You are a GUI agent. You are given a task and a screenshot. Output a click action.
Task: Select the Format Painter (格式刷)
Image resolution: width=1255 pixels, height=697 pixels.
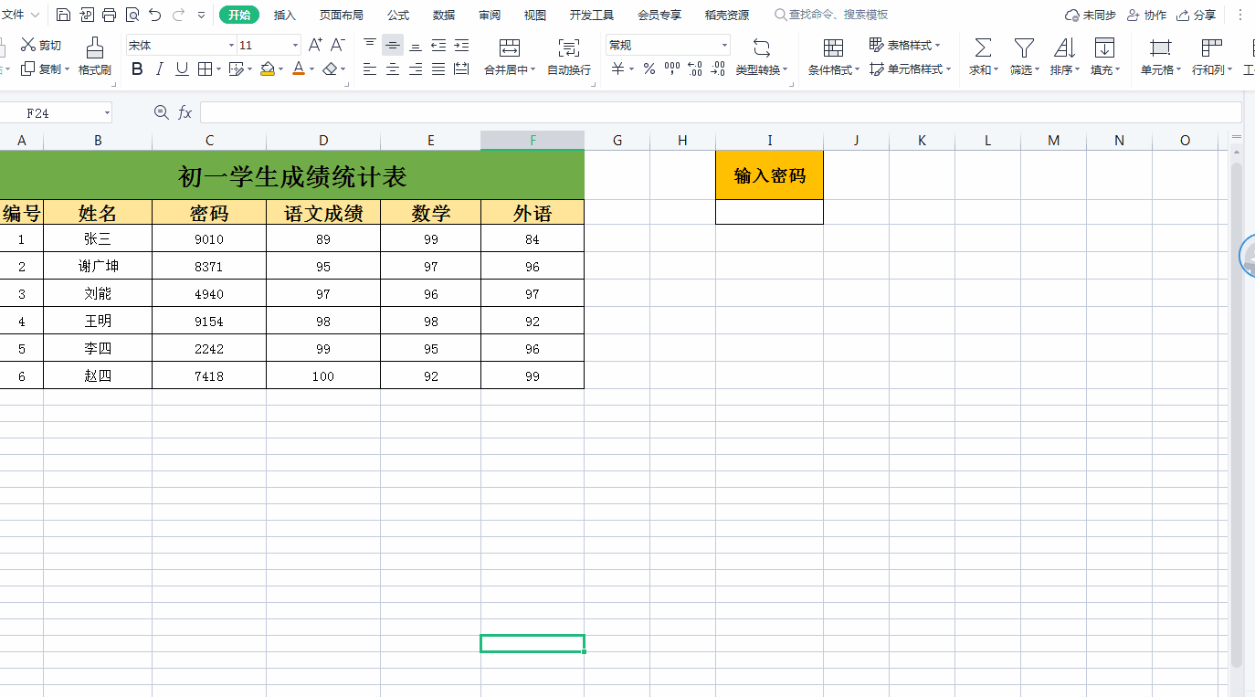pos(94,57)
